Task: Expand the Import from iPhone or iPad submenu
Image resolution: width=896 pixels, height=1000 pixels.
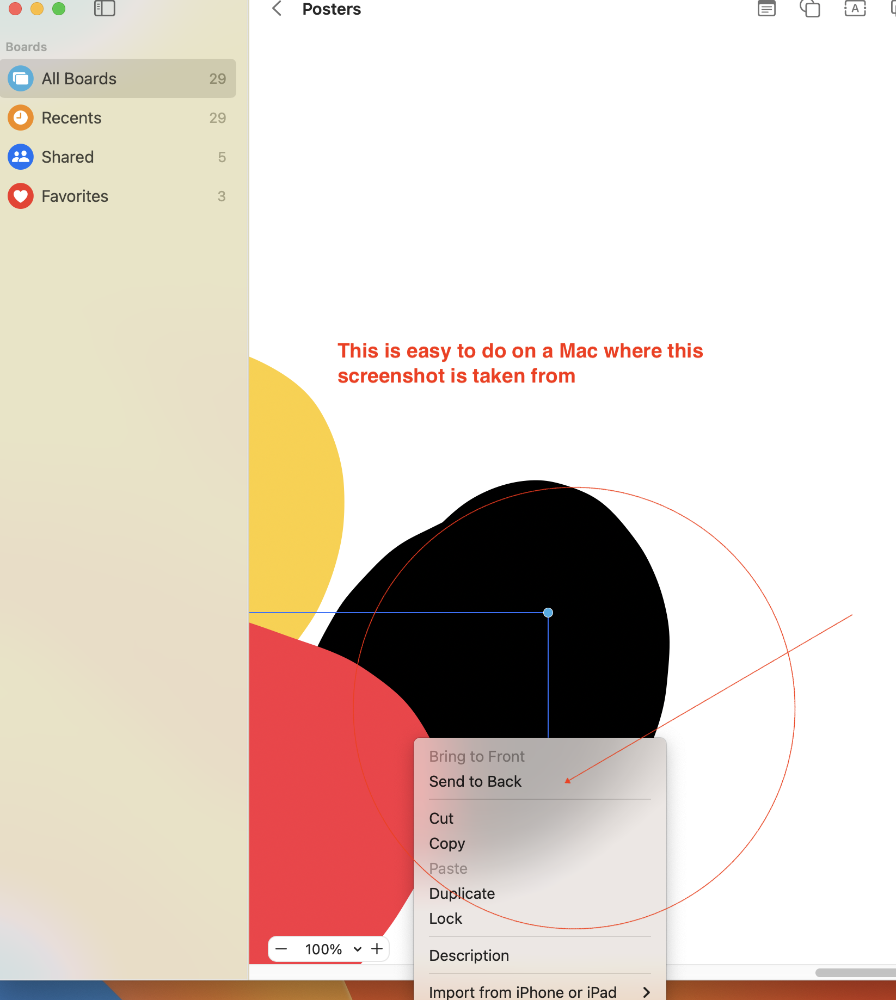Action: pyautogui.click(x=538, y=991)
